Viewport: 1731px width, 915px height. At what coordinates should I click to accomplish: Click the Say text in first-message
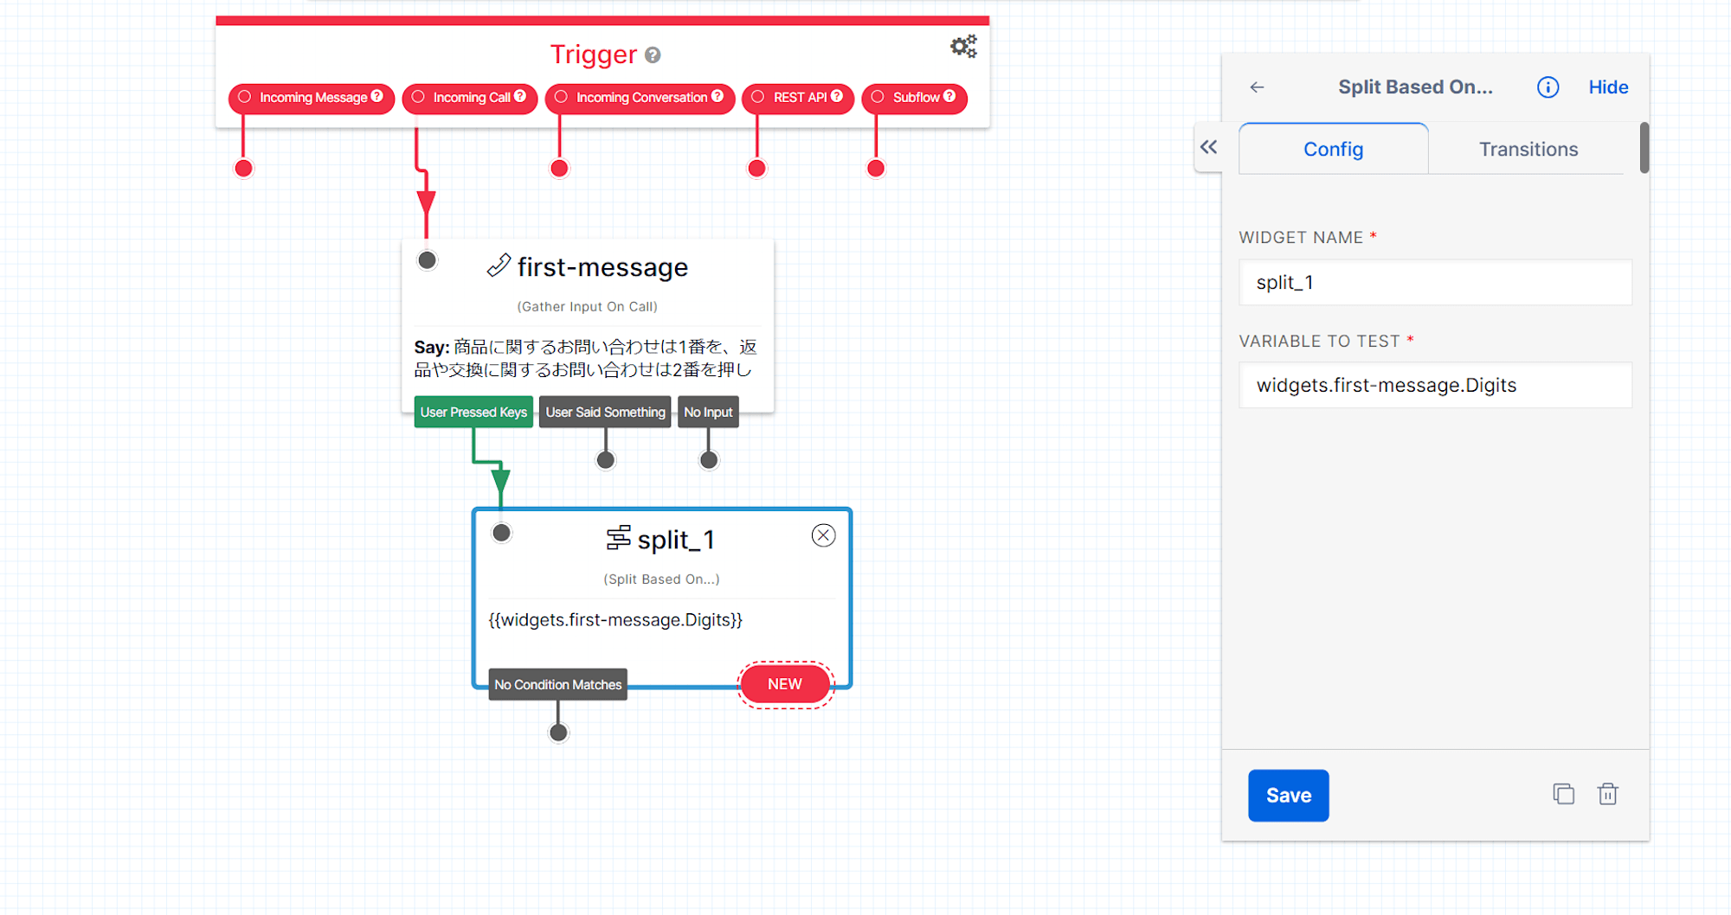pos(586,358)
